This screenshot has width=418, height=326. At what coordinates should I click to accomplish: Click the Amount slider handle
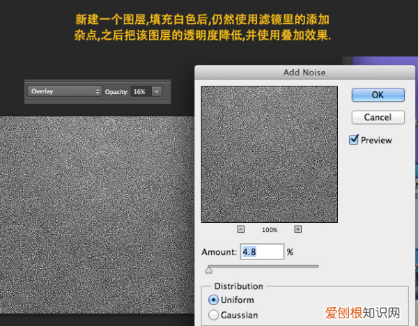pos(208,270)
